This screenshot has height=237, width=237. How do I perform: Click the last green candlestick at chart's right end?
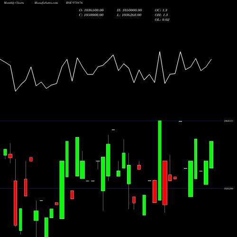pos(211,155)
